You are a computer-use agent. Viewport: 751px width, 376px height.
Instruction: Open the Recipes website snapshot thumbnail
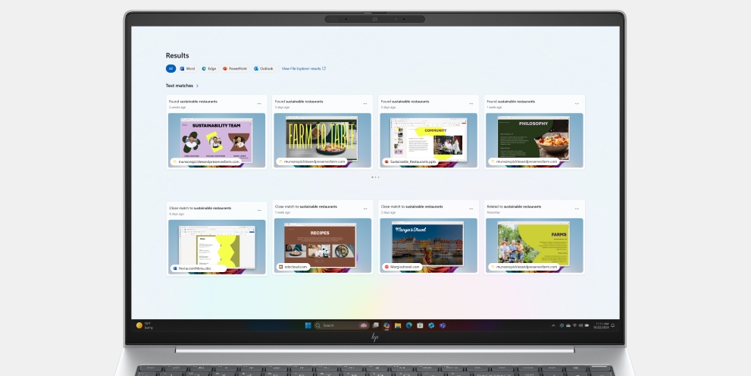pyautogui.click(x=322, y=244)
